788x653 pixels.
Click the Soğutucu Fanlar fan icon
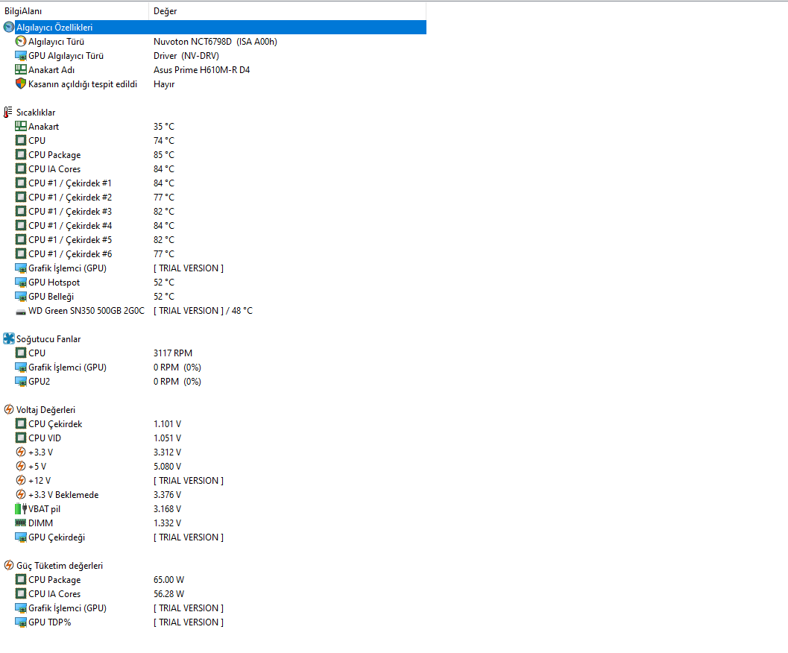(x=8, y=338)
